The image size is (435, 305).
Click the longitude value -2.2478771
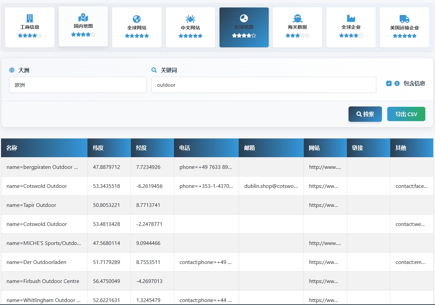click(149, 224)
